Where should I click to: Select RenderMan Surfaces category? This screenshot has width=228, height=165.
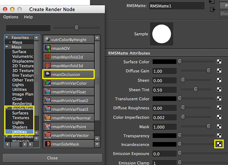pyautogui.click(x=20, y=113)
